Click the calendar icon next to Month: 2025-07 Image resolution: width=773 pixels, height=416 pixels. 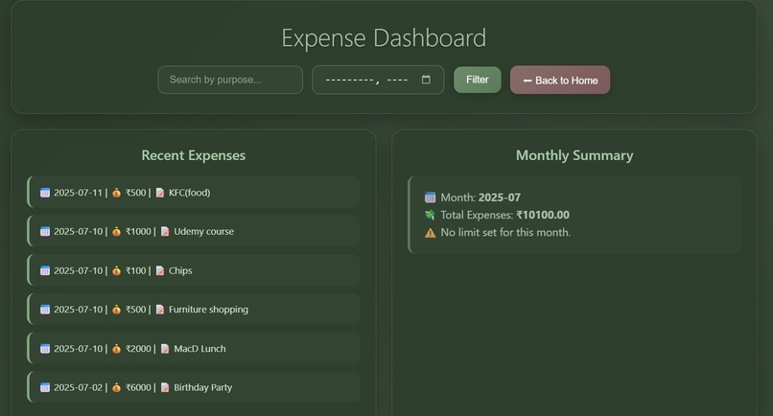(x=430, y=197)
